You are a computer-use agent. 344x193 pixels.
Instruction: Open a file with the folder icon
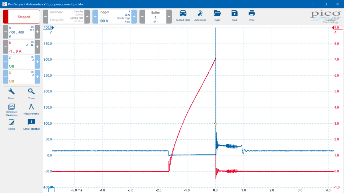pos(217,16)
